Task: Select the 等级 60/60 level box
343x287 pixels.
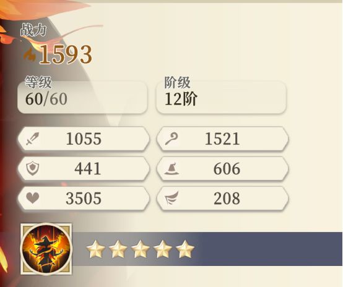Action: point(82,96)
